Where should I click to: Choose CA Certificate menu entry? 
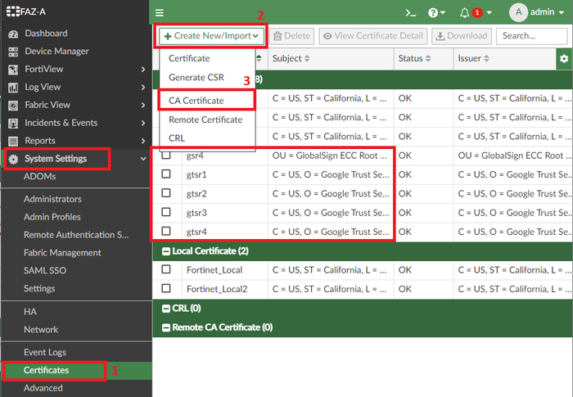point(206,101)
